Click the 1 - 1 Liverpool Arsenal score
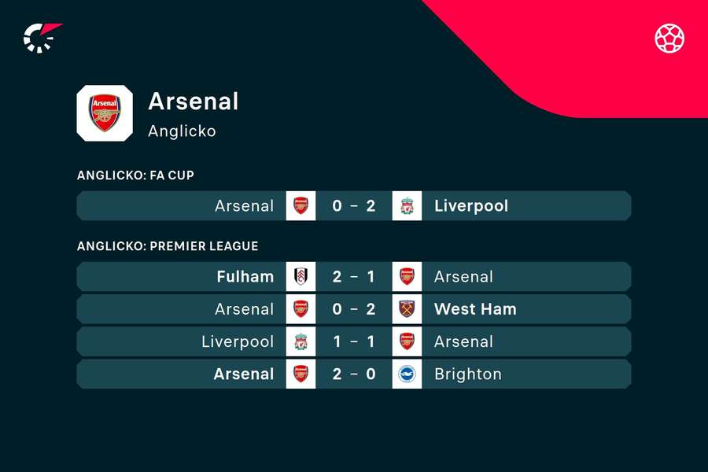 pyautogui.click(x=354, y=341)
